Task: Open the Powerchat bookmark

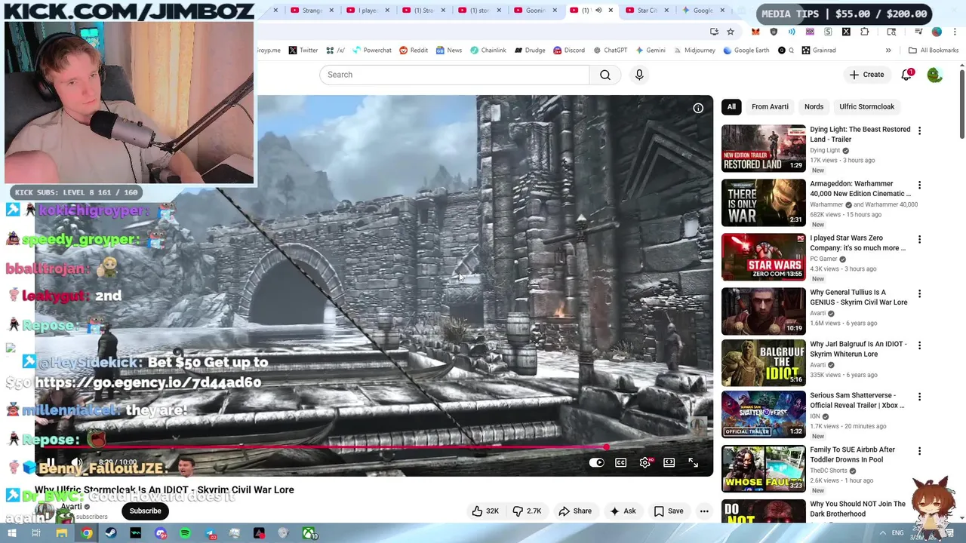Action: (x=371, y=51)
